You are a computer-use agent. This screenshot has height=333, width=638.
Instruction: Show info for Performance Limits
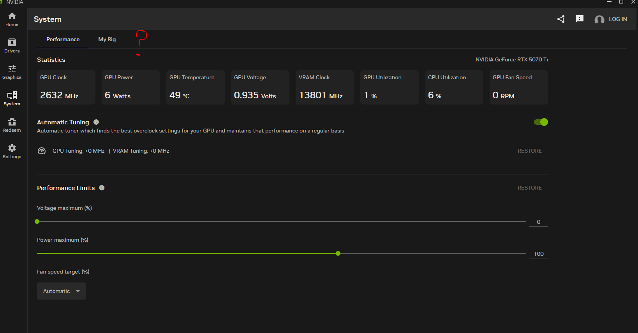coord(102,188)
